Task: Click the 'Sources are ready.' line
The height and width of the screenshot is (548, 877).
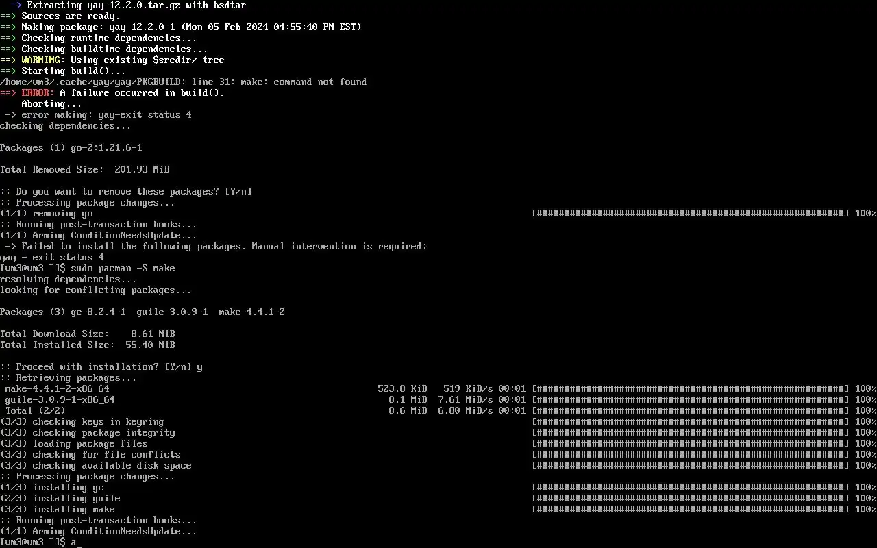Action: point(60,16)
